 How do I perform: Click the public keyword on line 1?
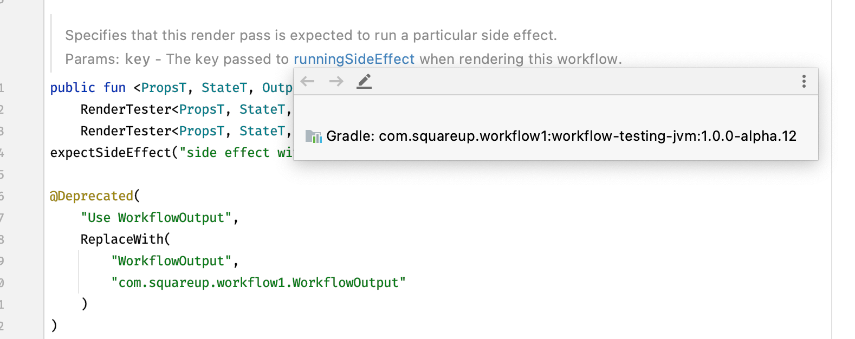coord(72,87)
